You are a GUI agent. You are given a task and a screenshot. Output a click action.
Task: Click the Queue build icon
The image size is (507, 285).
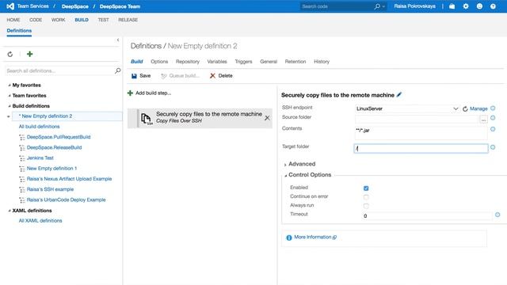tap(164, 76)
